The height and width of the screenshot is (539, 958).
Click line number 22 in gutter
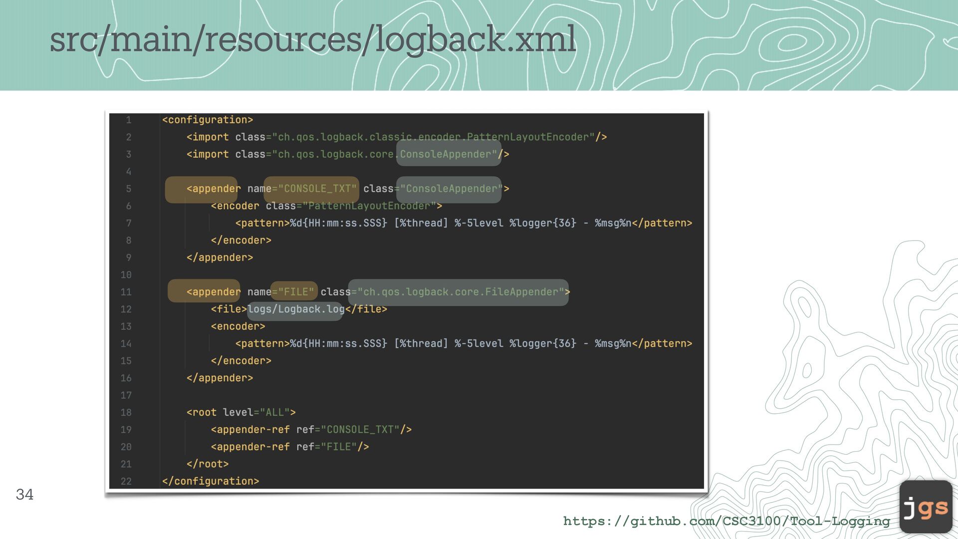pyautogui.click(x=126, y=481)
